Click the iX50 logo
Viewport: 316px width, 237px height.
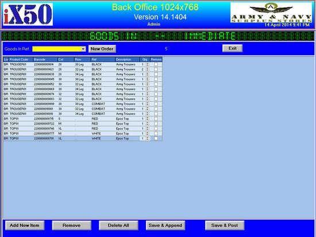click(x=28, y=14)
